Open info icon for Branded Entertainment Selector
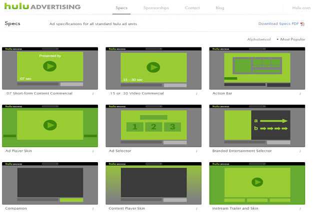Image resolution: width=320 pixels, height=214 pixels. pos(300,151)
